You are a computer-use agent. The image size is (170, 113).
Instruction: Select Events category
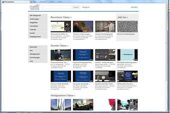point(38,33)
